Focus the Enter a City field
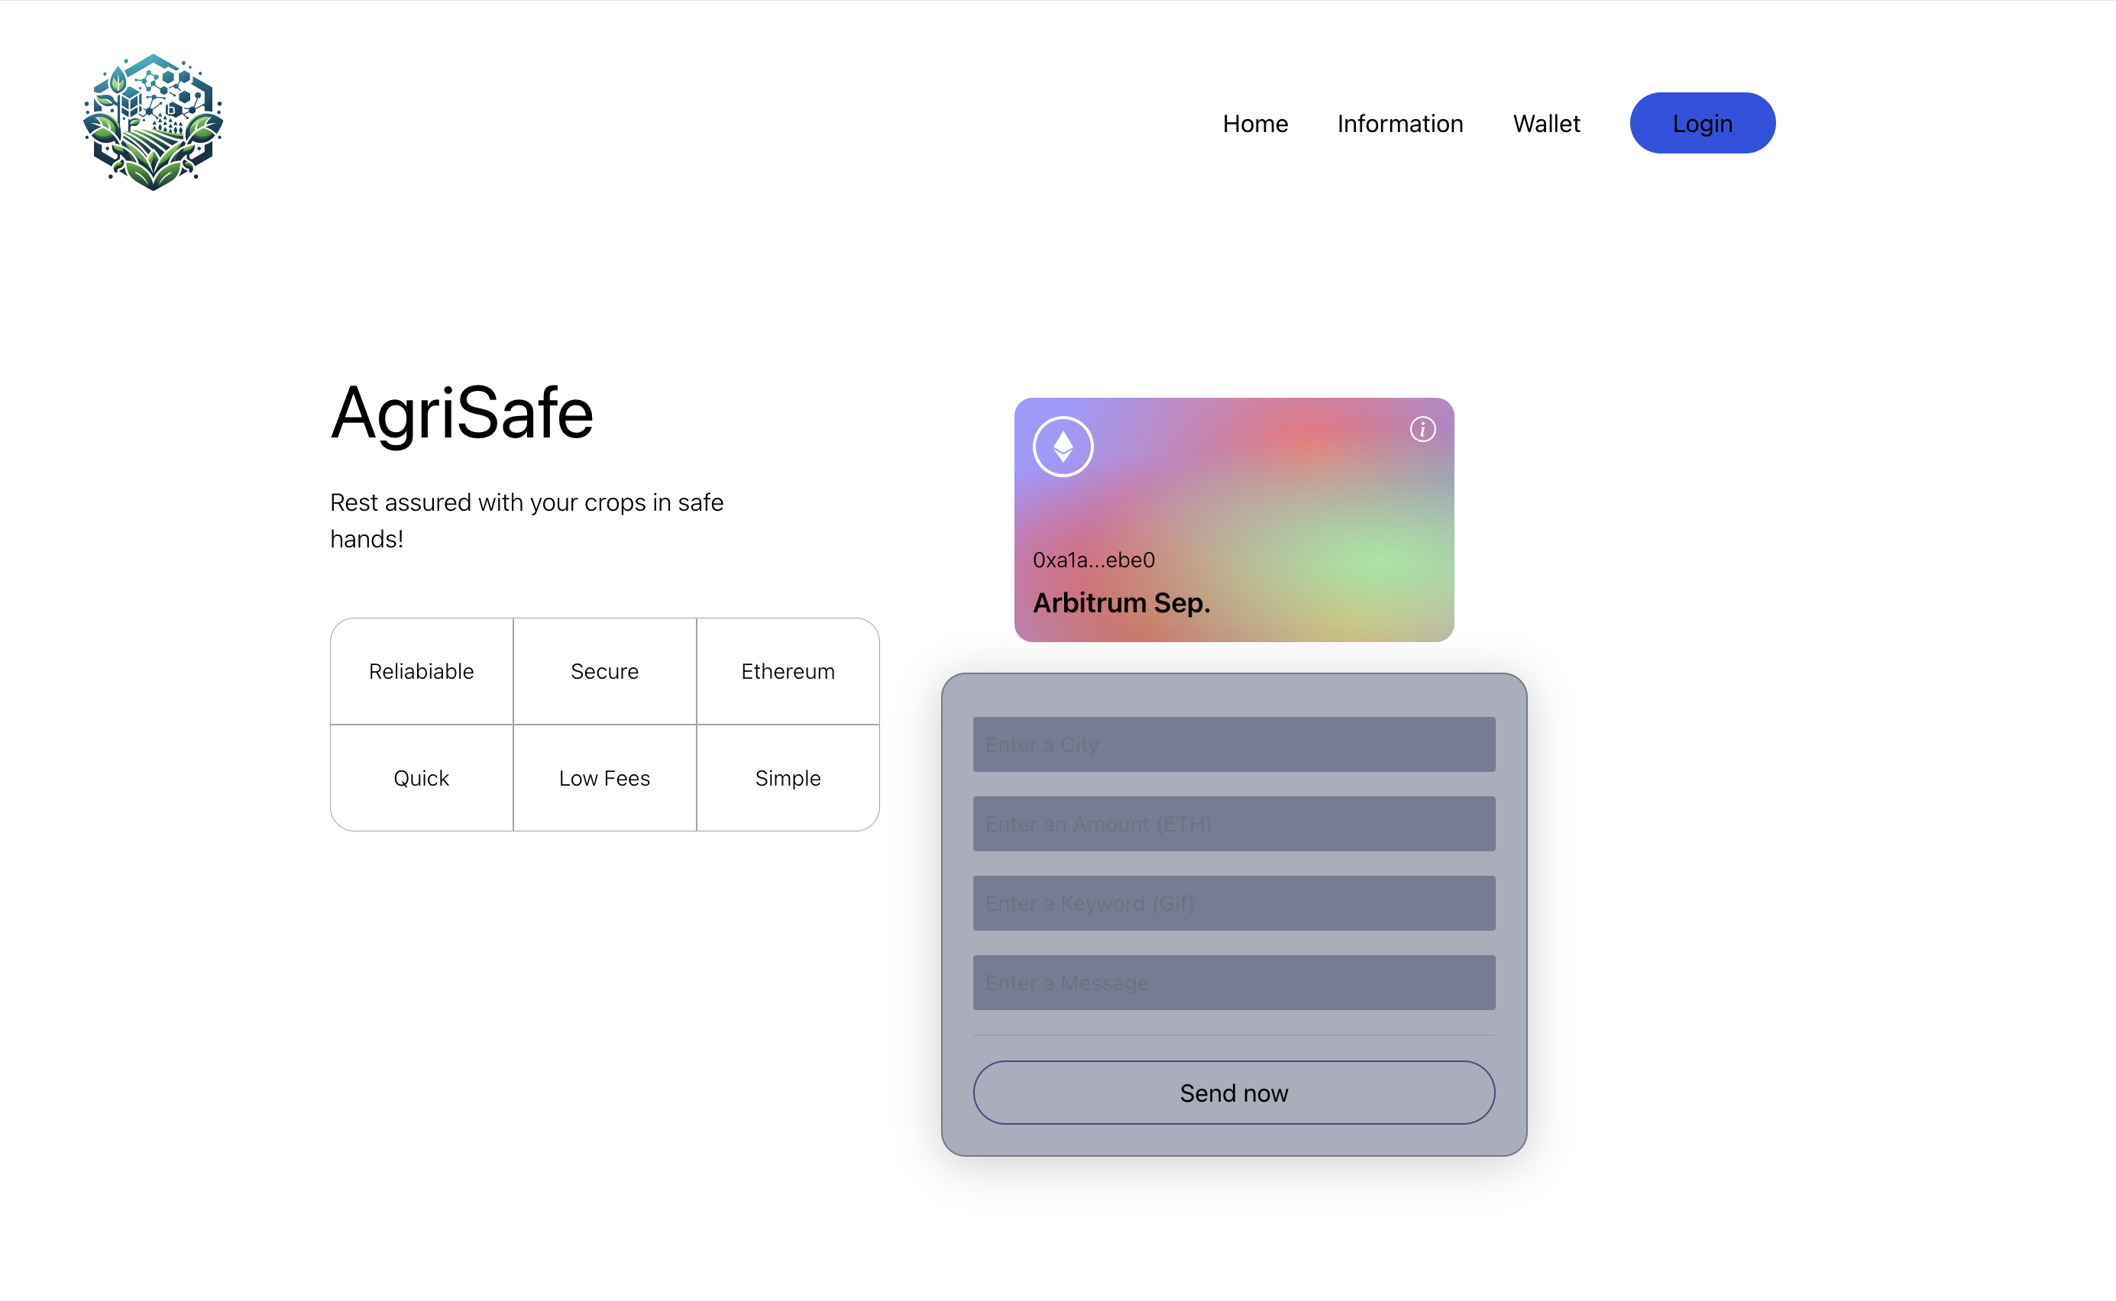The image size is (2116, 1301). (x=1234, y=744)
